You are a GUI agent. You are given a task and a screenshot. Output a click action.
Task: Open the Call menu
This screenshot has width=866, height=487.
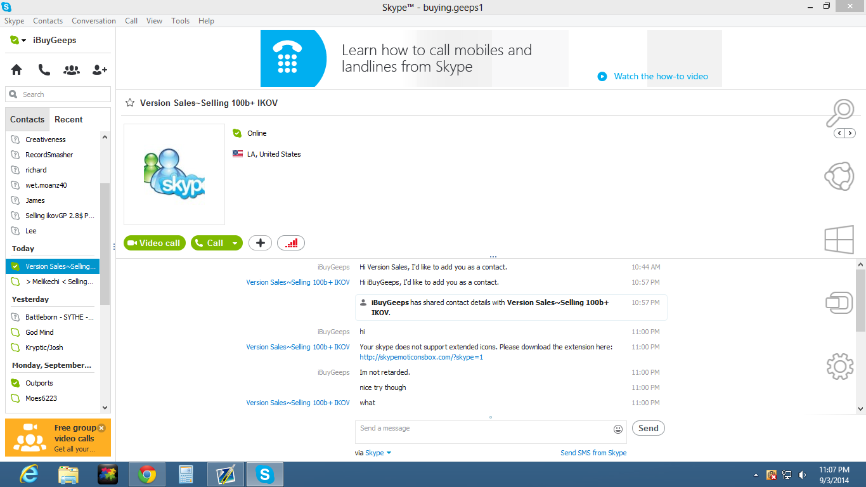click(x=131, y=21)
